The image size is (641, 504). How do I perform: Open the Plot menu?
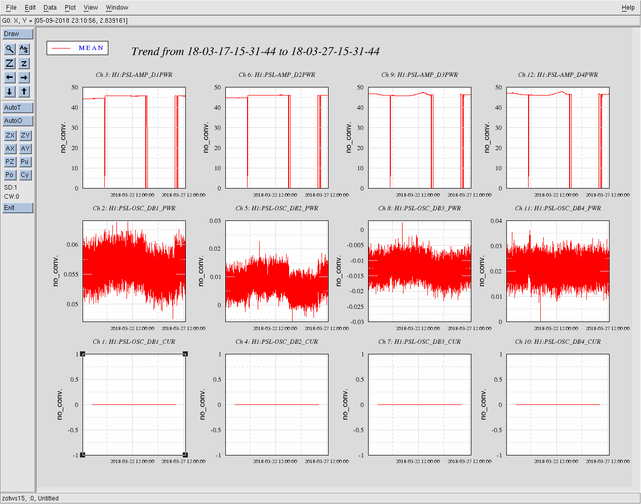click(70, 8)
